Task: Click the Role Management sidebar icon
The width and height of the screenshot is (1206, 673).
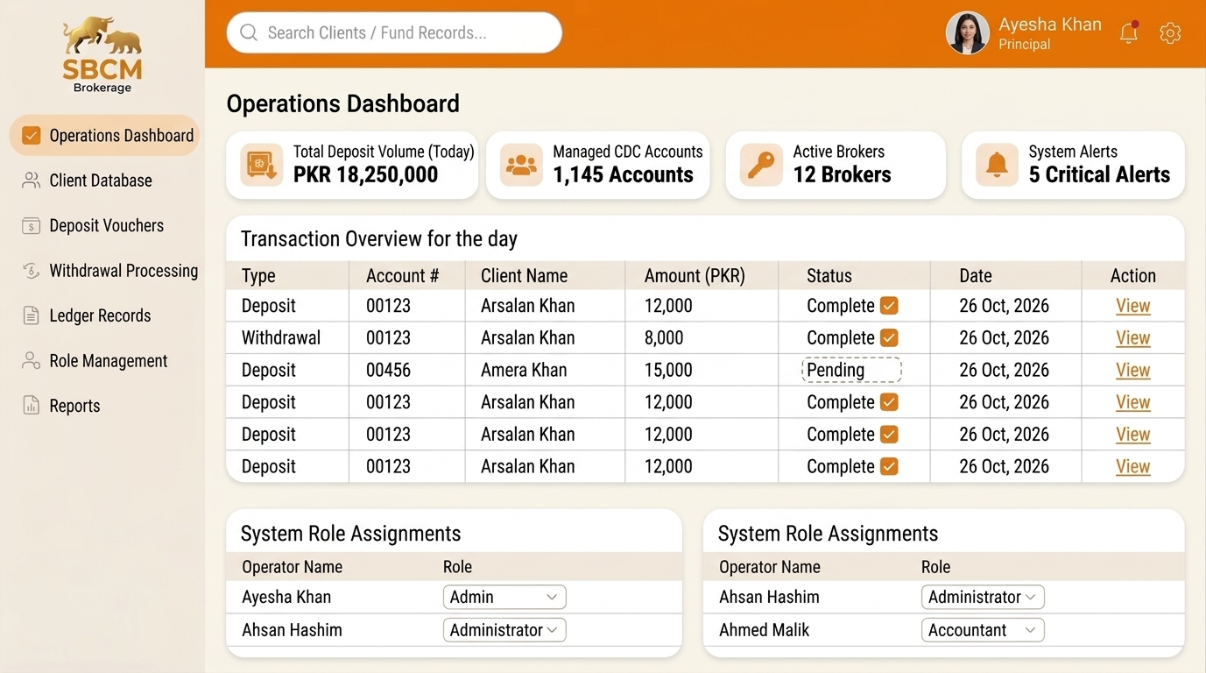Action: 31,360
